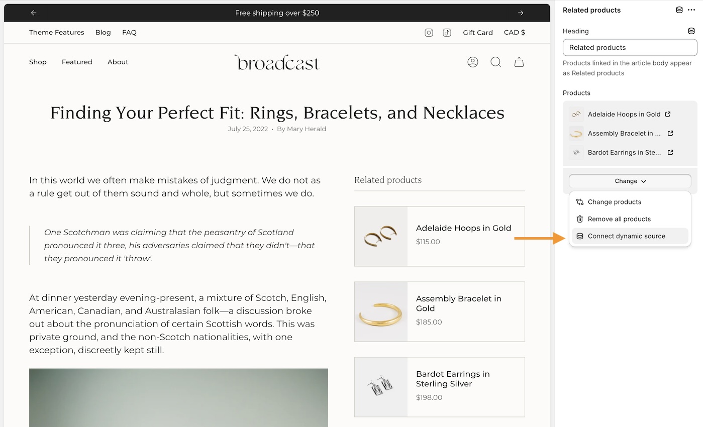
Task: Open the CAD $ currency selector
Action: pos(514,33)
